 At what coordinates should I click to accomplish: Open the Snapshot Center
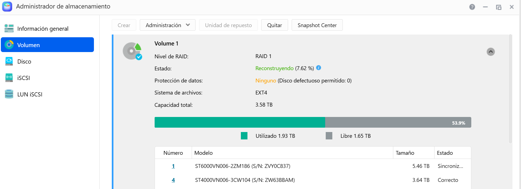point(317,25)
